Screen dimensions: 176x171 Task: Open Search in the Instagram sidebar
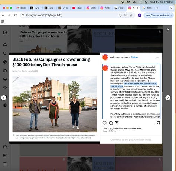coord(5,54)
